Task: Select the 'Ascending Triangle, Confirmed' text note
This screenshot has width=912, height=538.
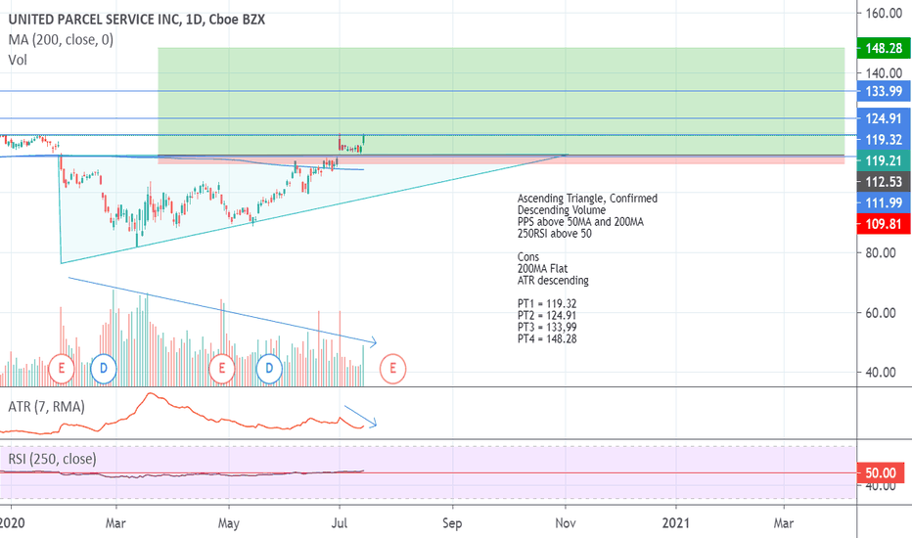Action: click(587, 199)
